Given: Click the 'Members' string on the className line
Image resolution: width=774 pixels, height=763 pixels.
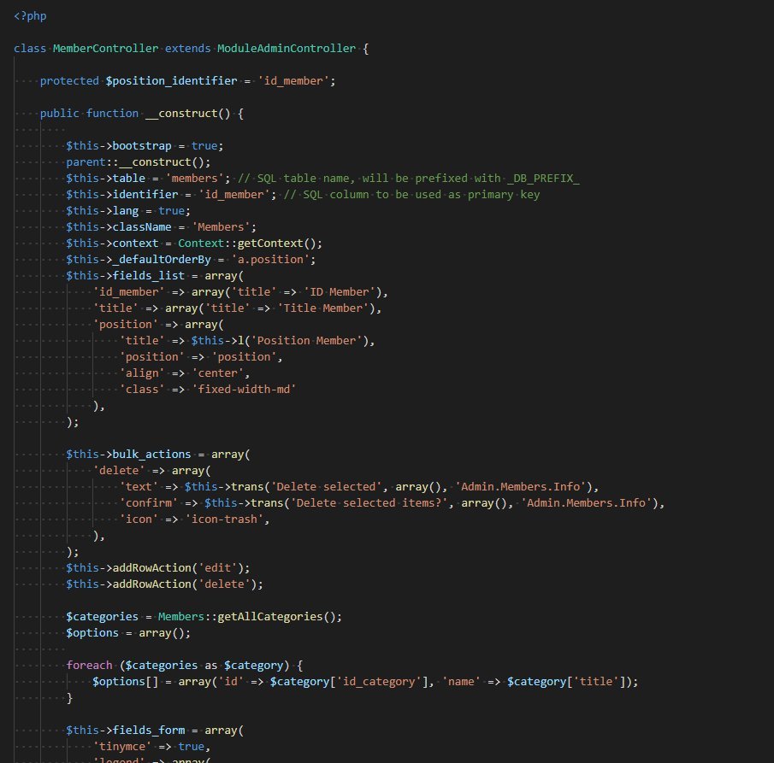Looking at the screenshot, I should coord(221,227).
